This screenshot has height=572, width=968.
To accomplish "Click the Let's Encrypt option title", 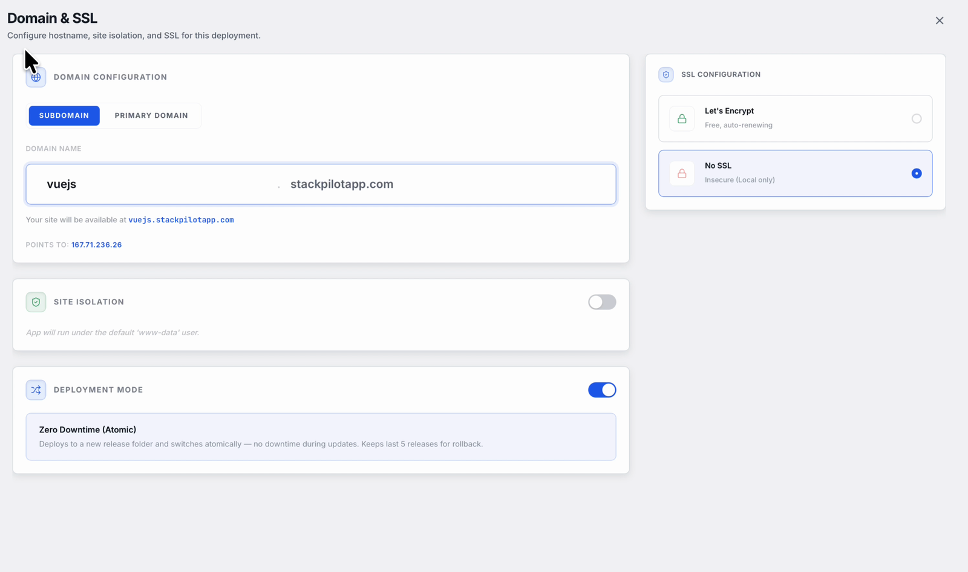I will 729,111.
